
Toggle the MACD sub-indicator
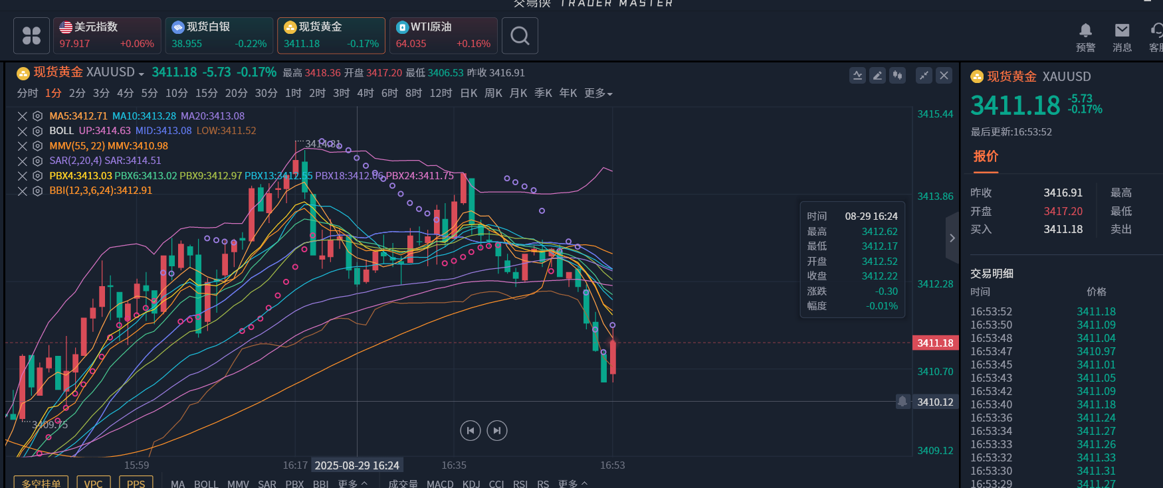pos(440,484)
